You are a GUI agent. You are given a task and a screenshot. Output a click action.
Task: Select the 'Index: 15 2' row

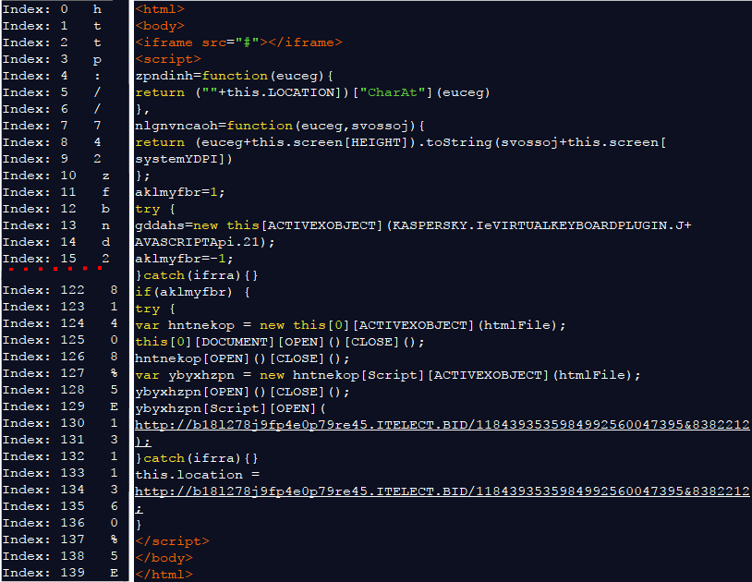[56, 259]
